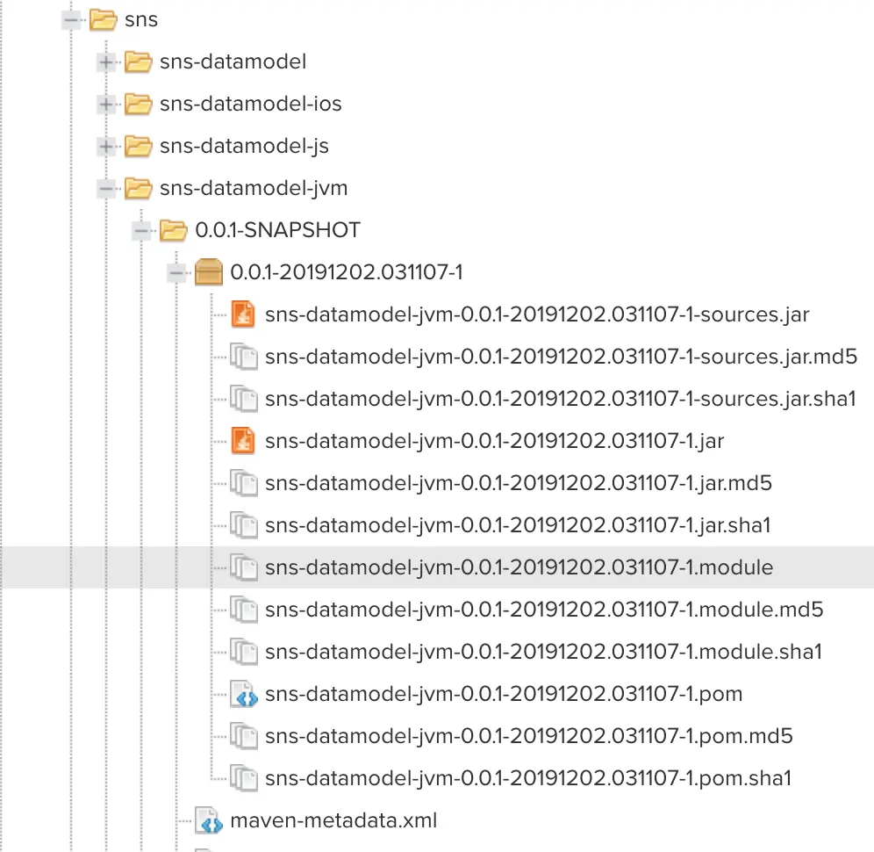Select the highlighted .module file row
This screenshot has height=852, width=874.
437,567
